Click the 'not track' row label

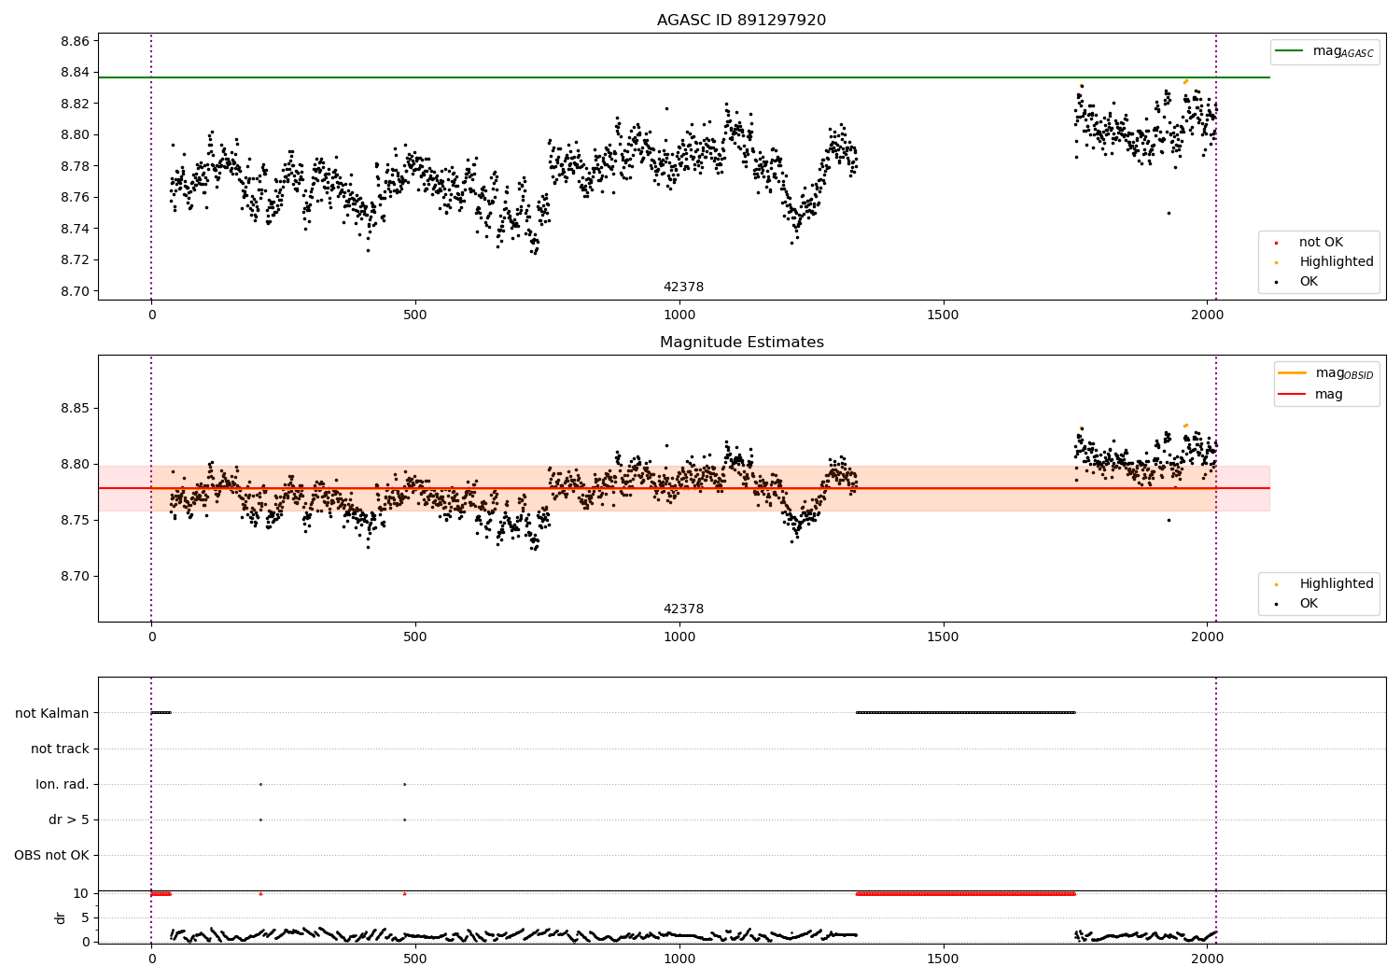click(60, 749)
